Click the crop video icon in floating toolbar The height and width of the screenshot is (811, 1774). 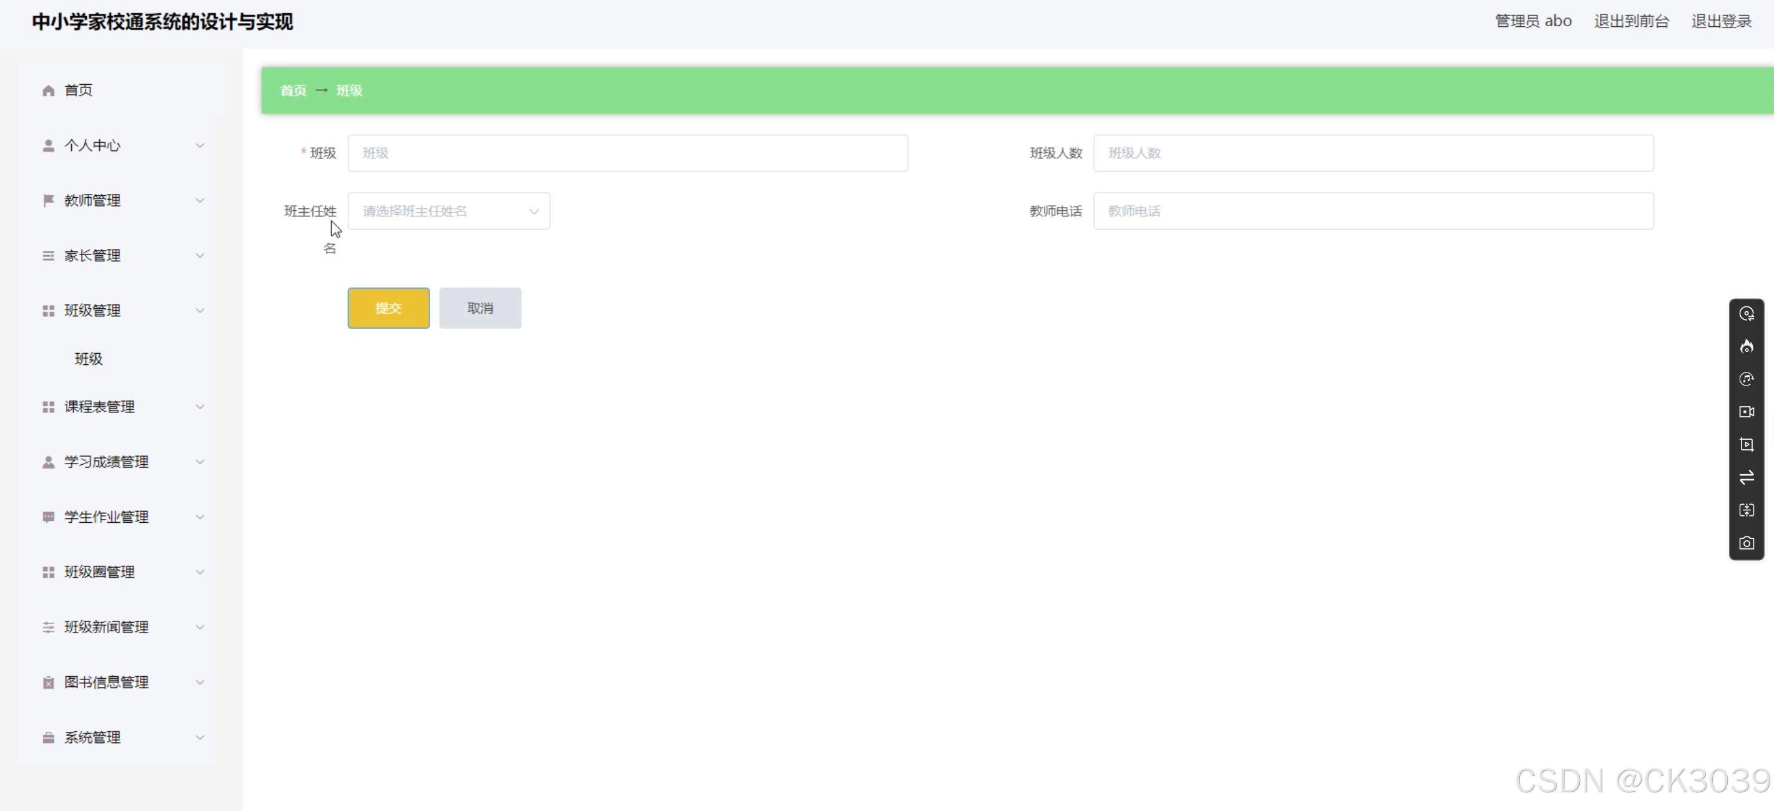1746,444
